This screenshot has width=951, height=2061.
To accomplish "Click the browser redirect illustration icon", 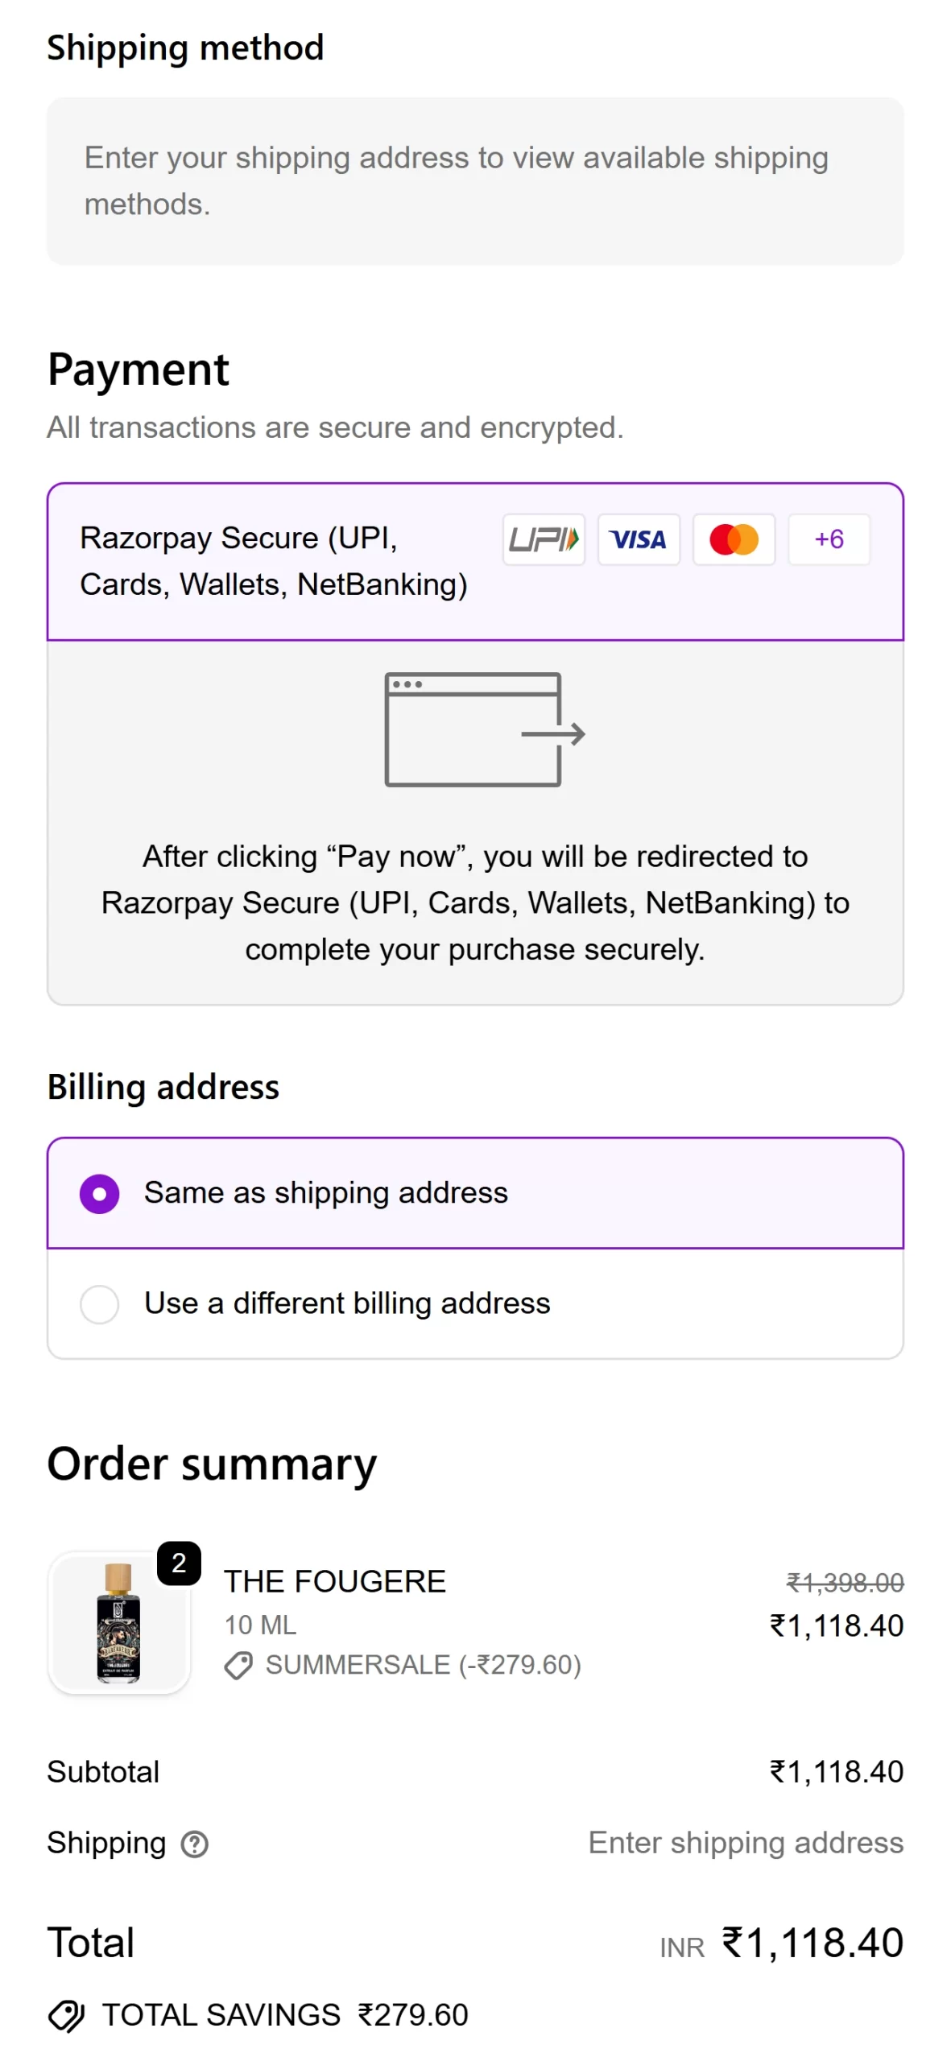I will (484, 729).
